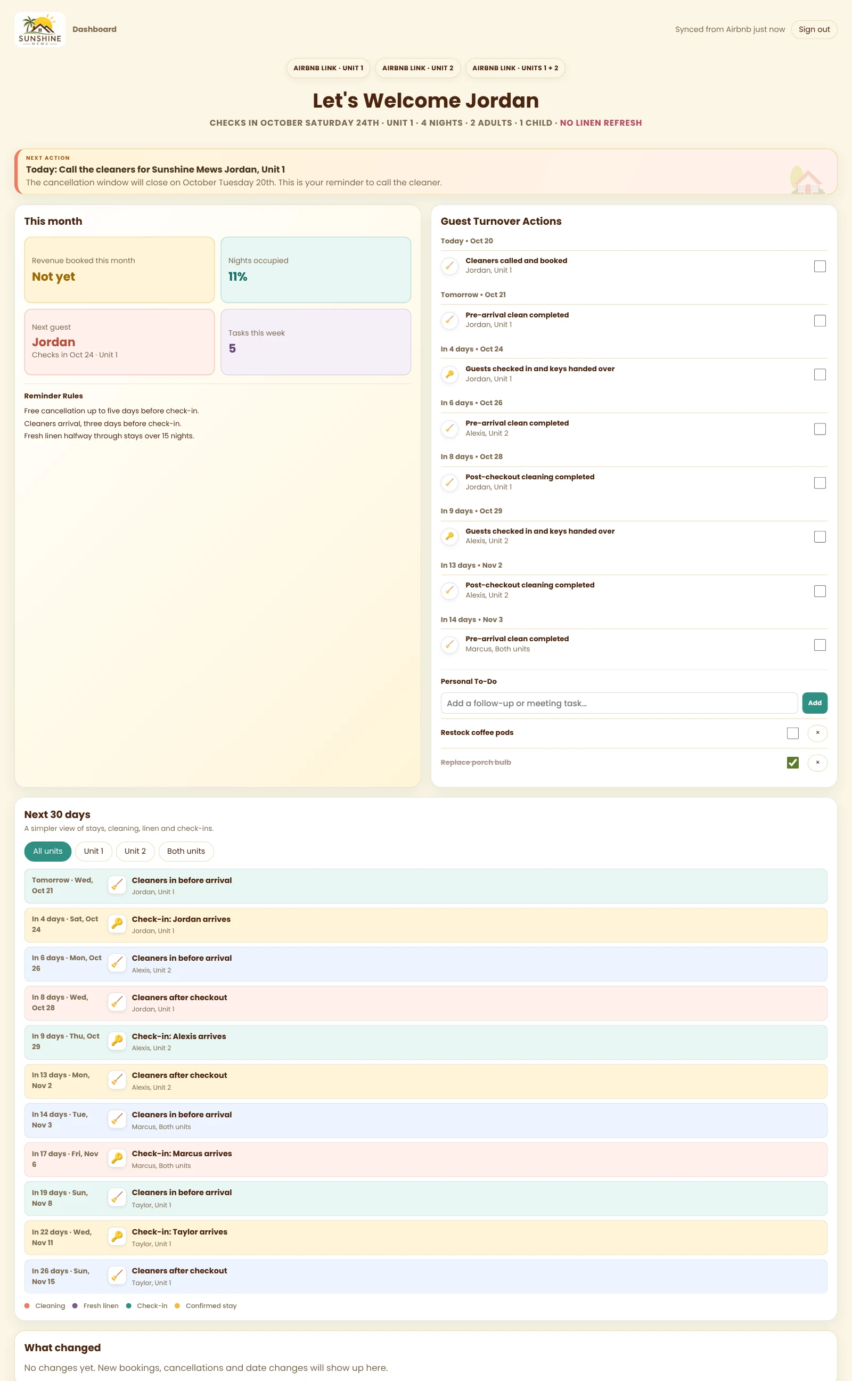Click the Tasks this week card
The image size is (852, 1381).
coord(316,341)
